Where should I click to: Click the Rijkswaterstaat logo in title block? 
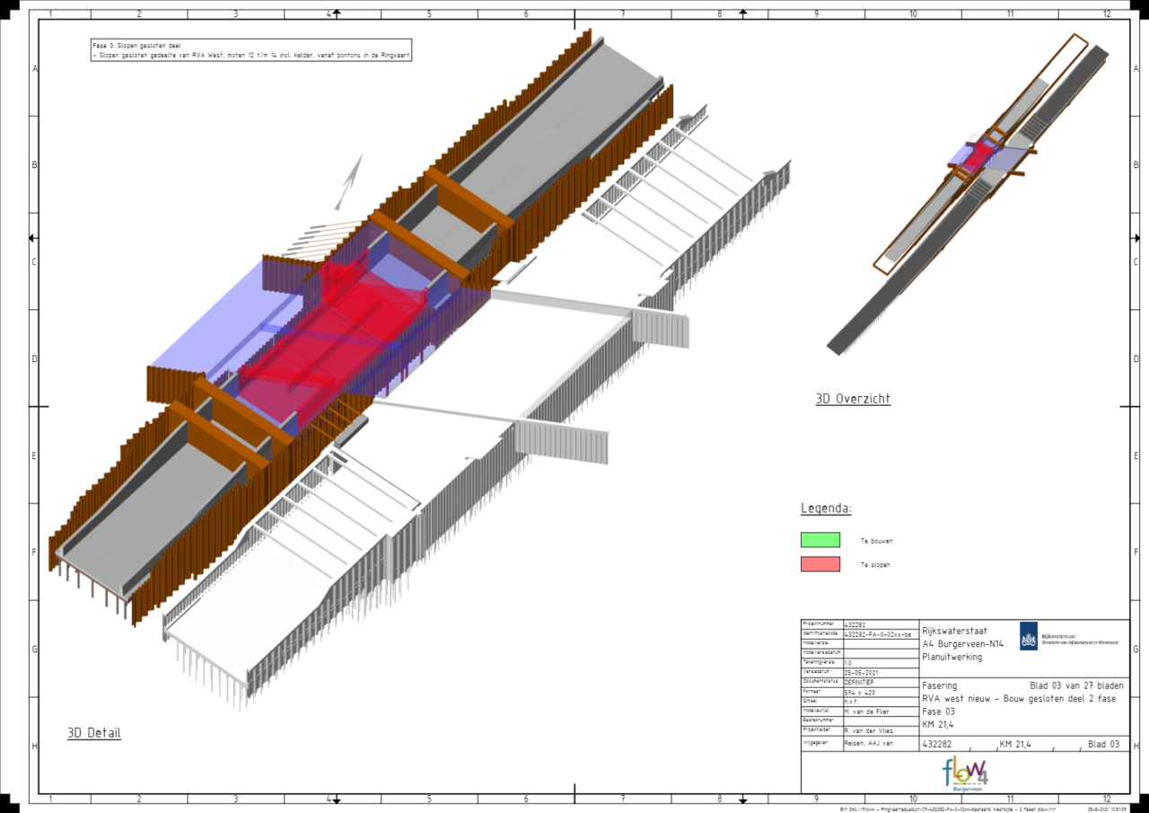point(1028,637)
